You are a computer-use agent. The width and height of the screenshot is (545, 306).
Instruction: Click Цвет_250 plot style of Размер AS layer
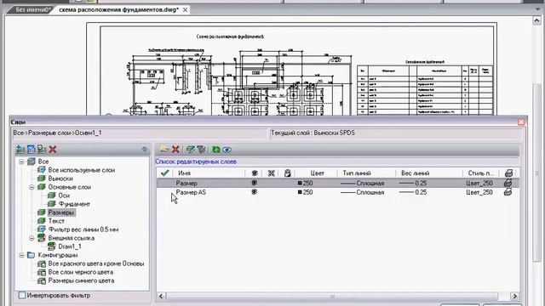point(479,192)
